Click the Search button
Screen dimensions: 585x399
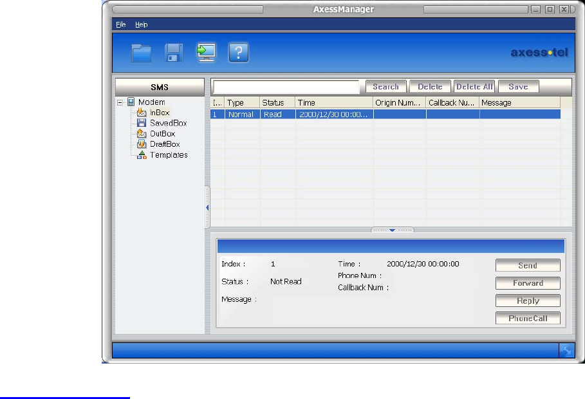pos(385,87)
